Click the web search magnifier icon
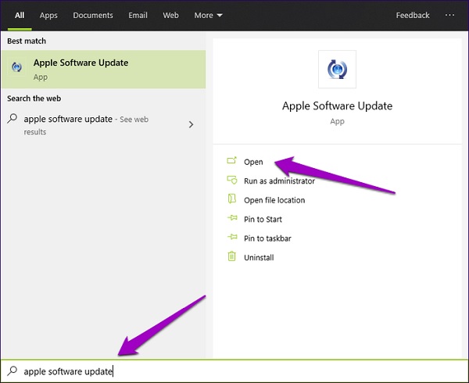 (13, 120)
